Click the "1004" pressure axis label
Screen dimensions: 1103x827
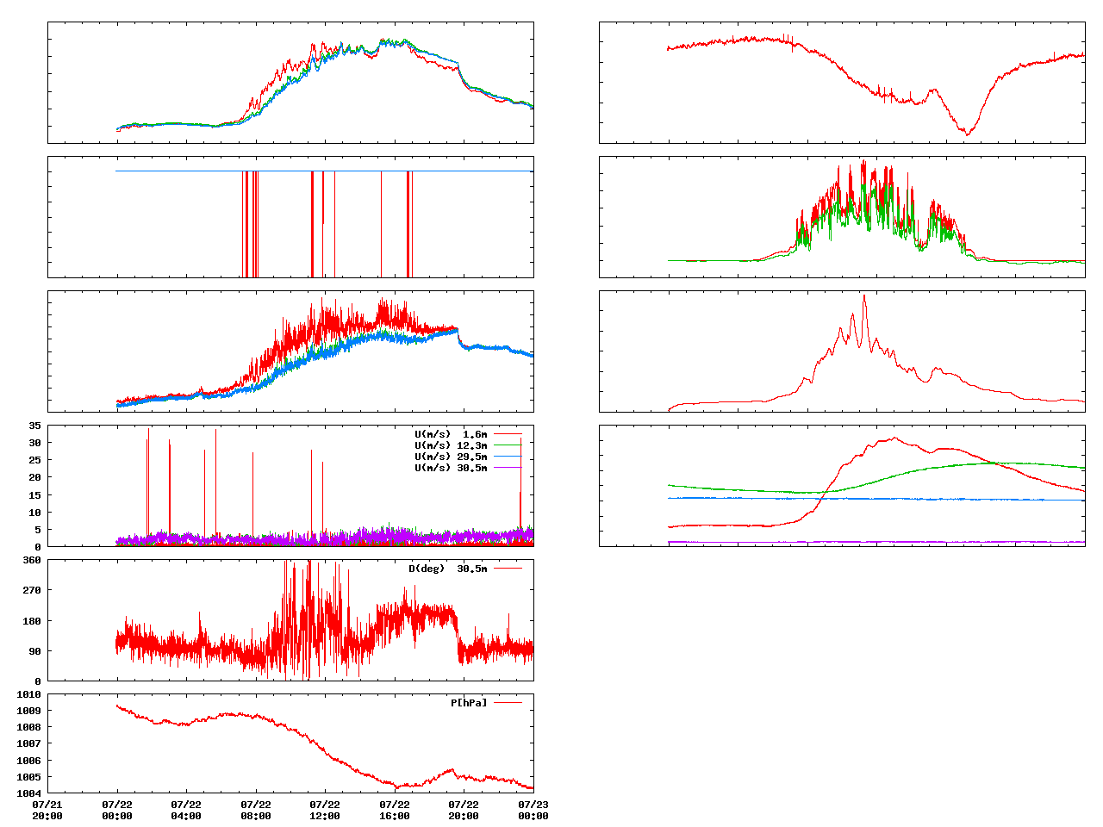click(x=28, y=793)
